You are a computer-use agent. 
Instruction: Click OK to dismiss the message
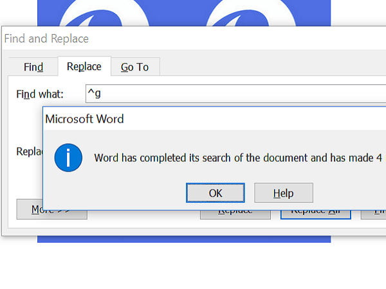coord(216,193)
